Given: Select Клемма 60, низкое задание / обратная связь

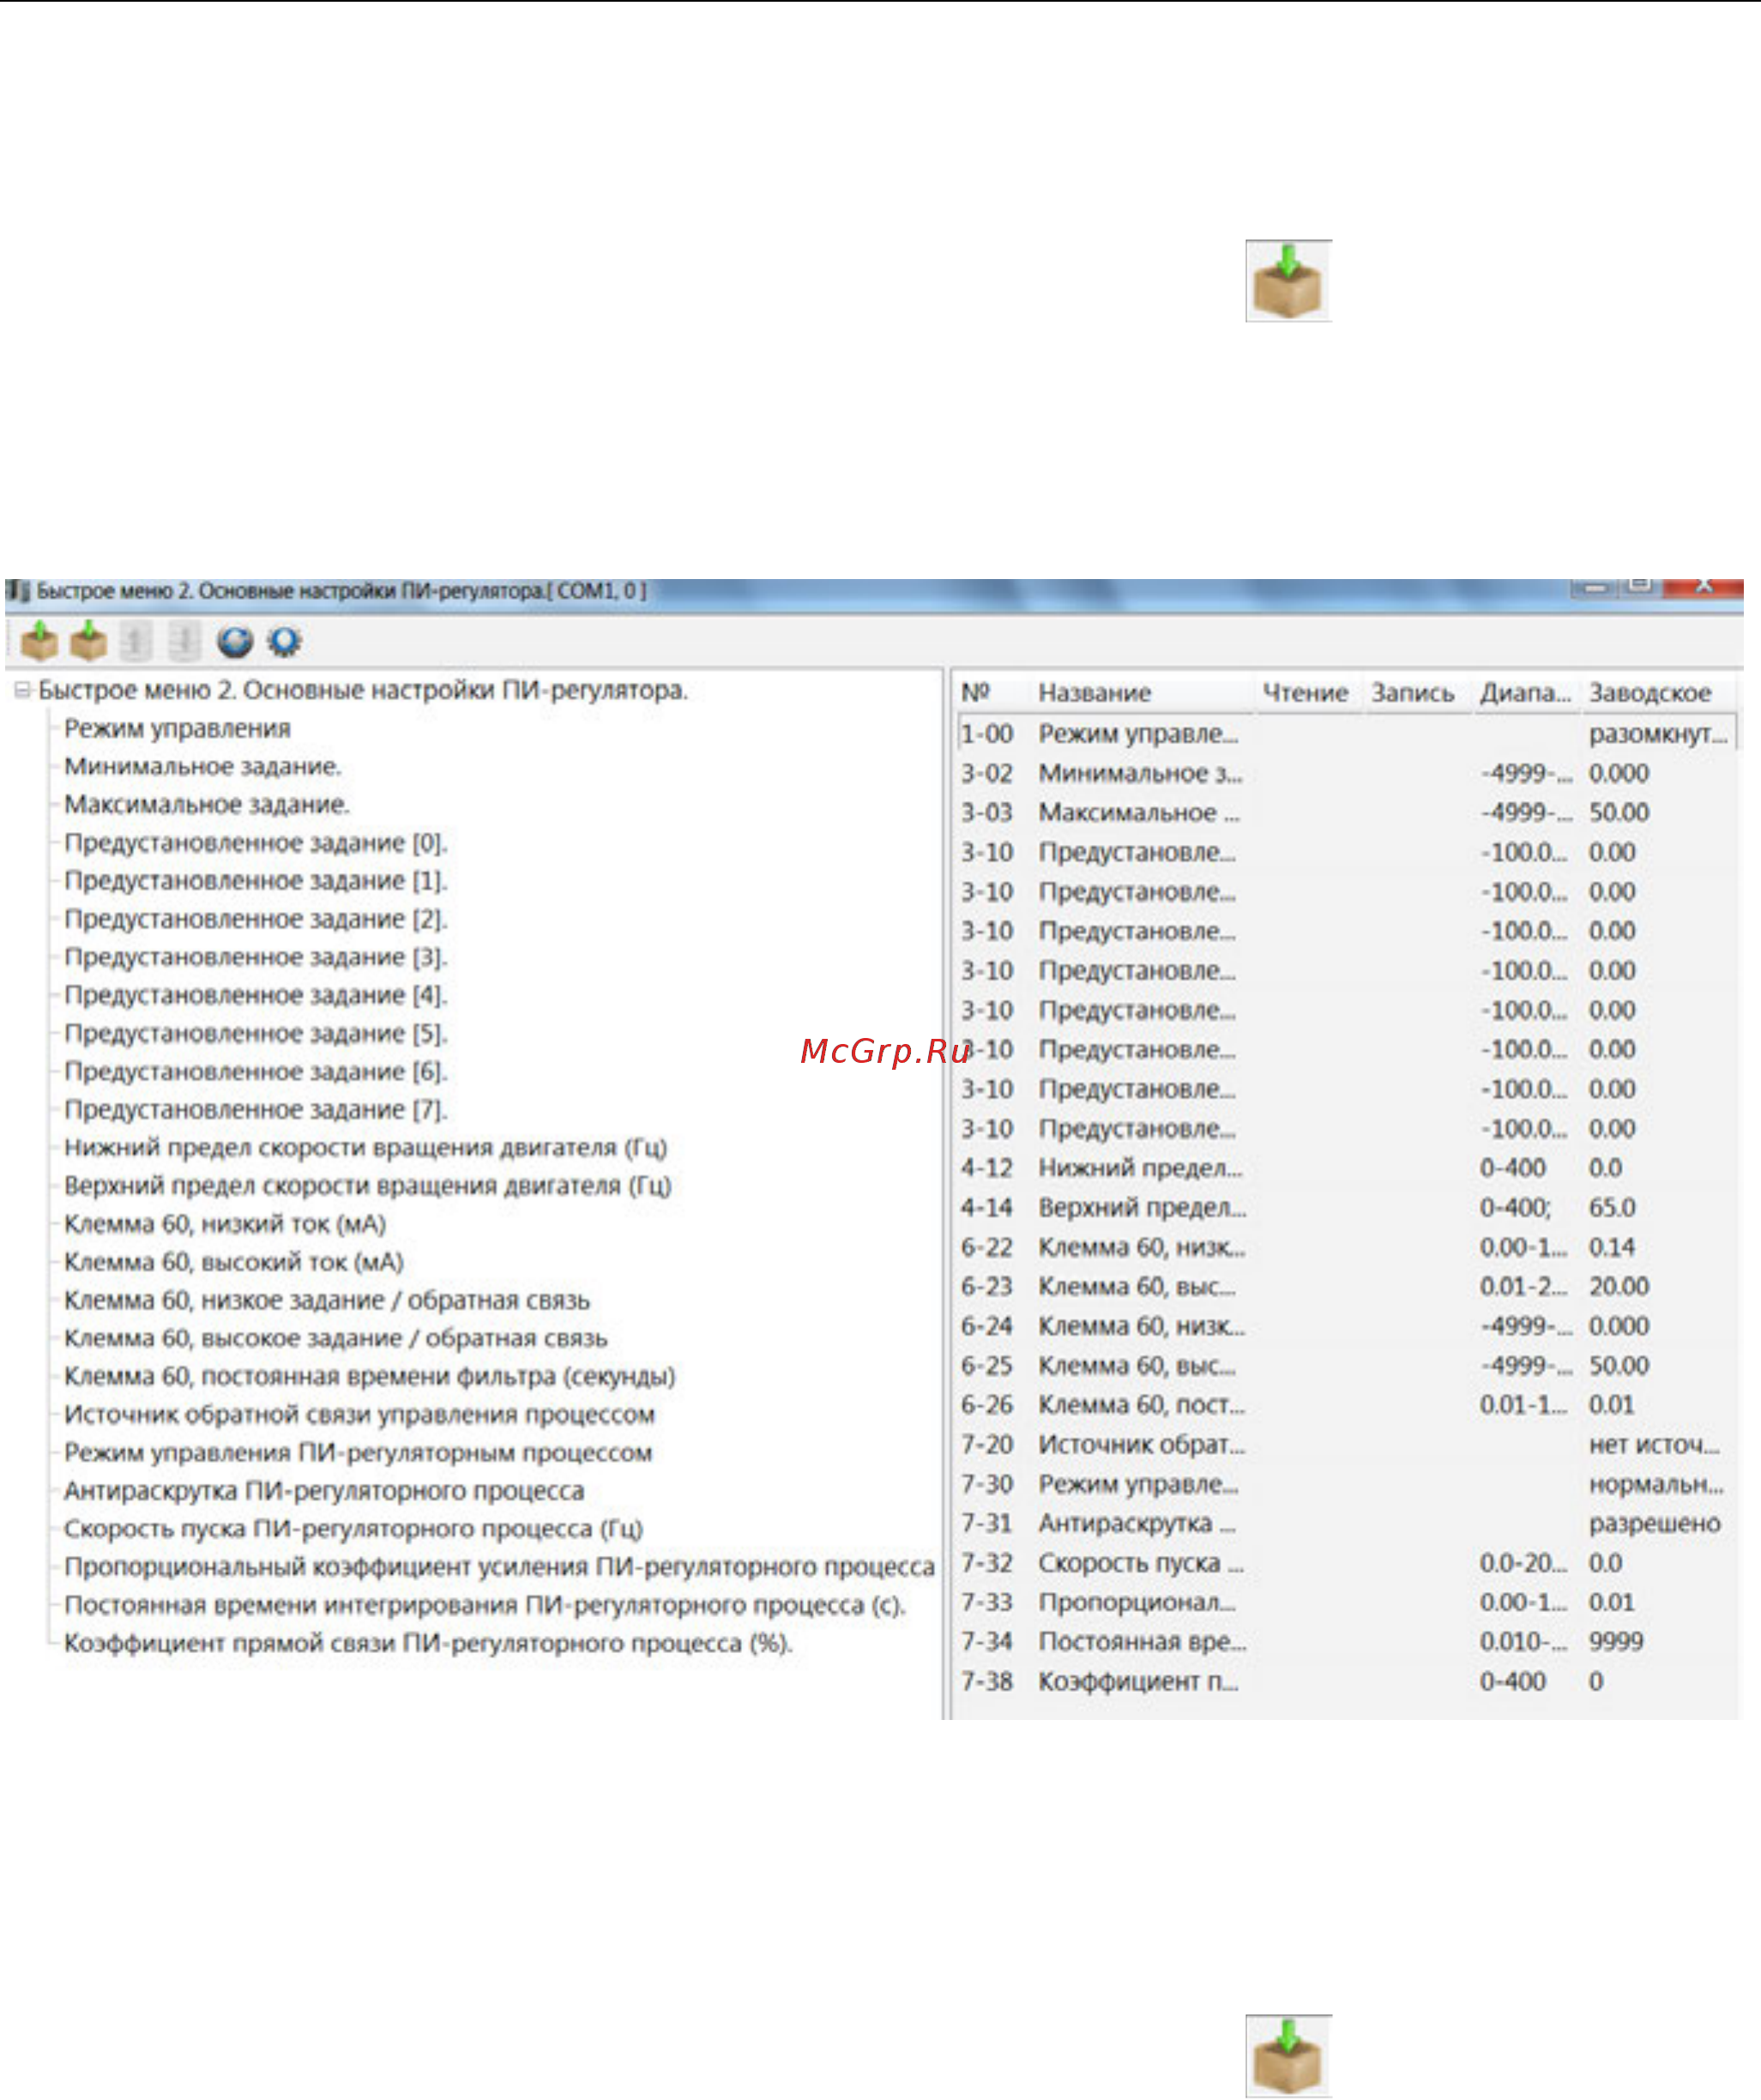Looking at the screenshot, I should (x=327, y=1300).
